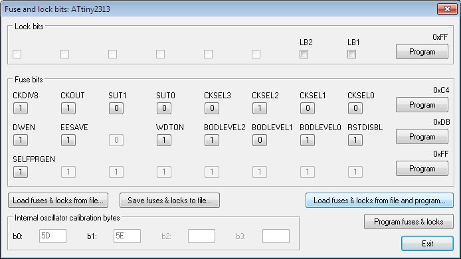Flip the SUT1 fuse bit
Image resolution: width=461 pixels, height=259 pixels.
pyautogui.click(x=116, y=108)
